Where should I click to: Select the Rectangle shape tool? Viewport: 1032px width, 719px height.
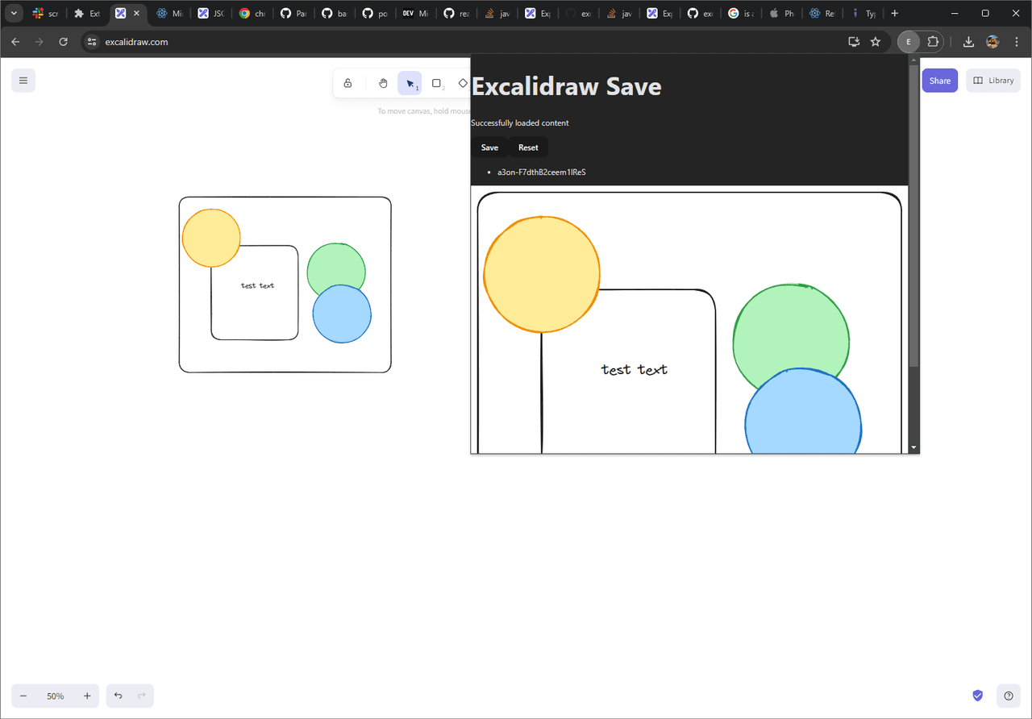coord(436,83)
